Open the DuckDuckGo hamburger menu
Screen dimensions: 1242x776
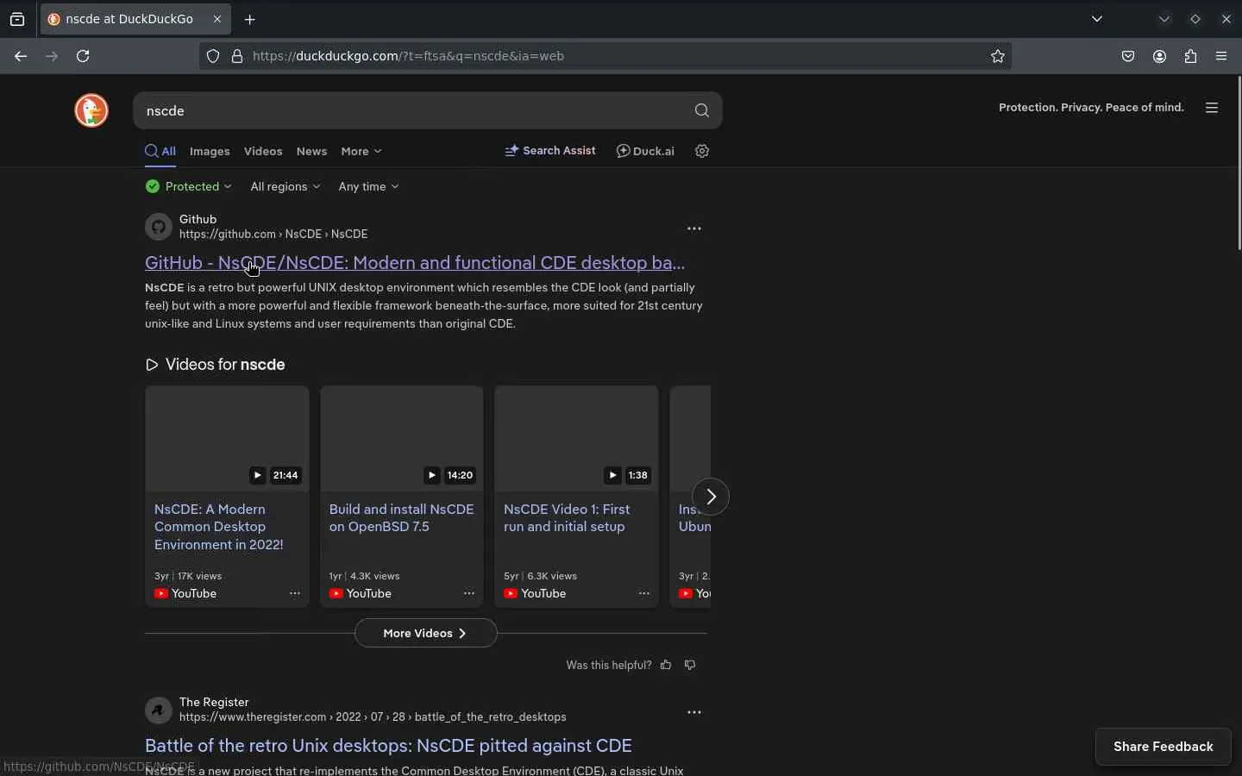[1213, 108]
